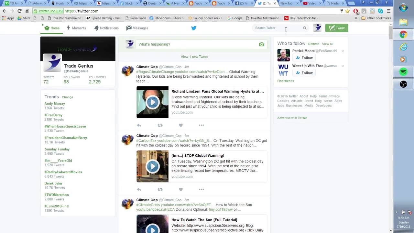This screenshot has width=414, height=233.
Task: Click View all in Who to follow
Action: click(328, 44)
